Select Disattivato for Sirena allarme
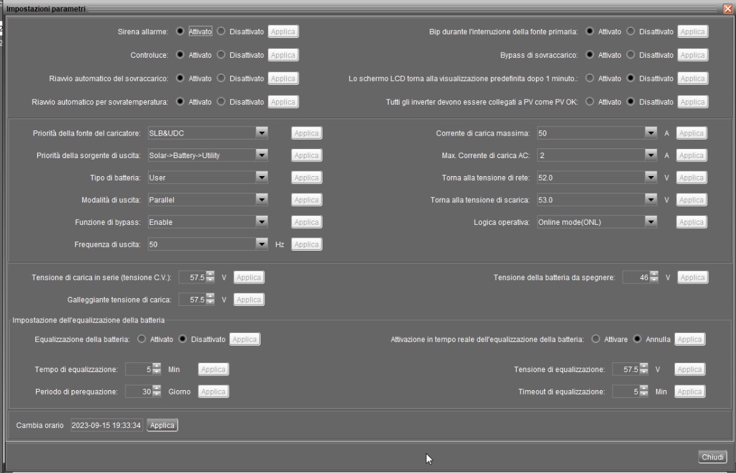Image resolution: width=736 pixels, height=473 pixels. point(221,31)
